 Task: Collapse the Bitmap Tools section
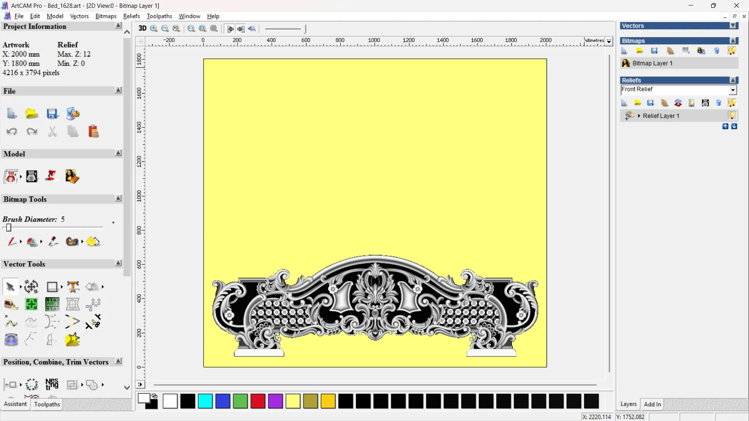pos(118,198)
